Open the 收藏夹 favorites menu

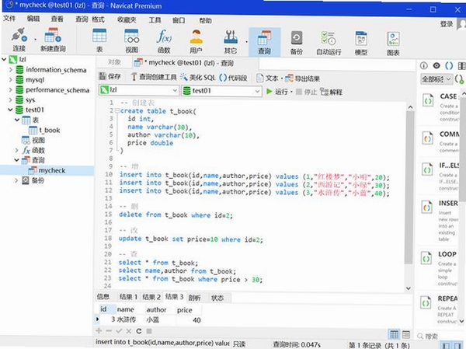[x=127, y=19]
